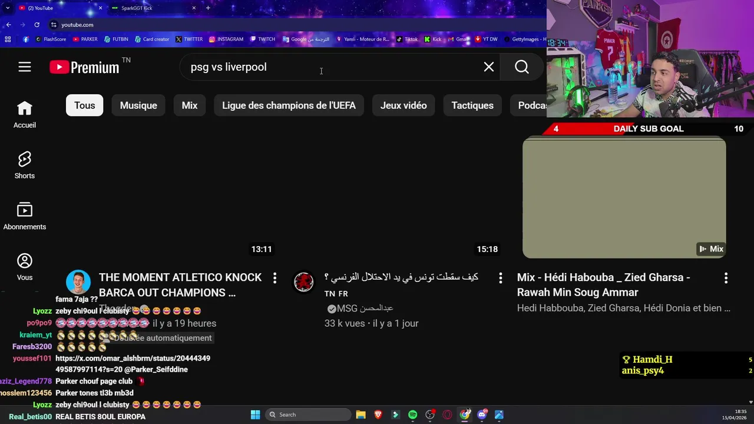Open the YT DW bookmark
754x424 pixels.
click(486, 39)
